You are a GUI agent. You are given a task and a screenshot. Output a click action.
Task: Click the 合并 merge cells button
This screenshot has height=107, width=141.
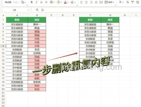pos(108,2)
